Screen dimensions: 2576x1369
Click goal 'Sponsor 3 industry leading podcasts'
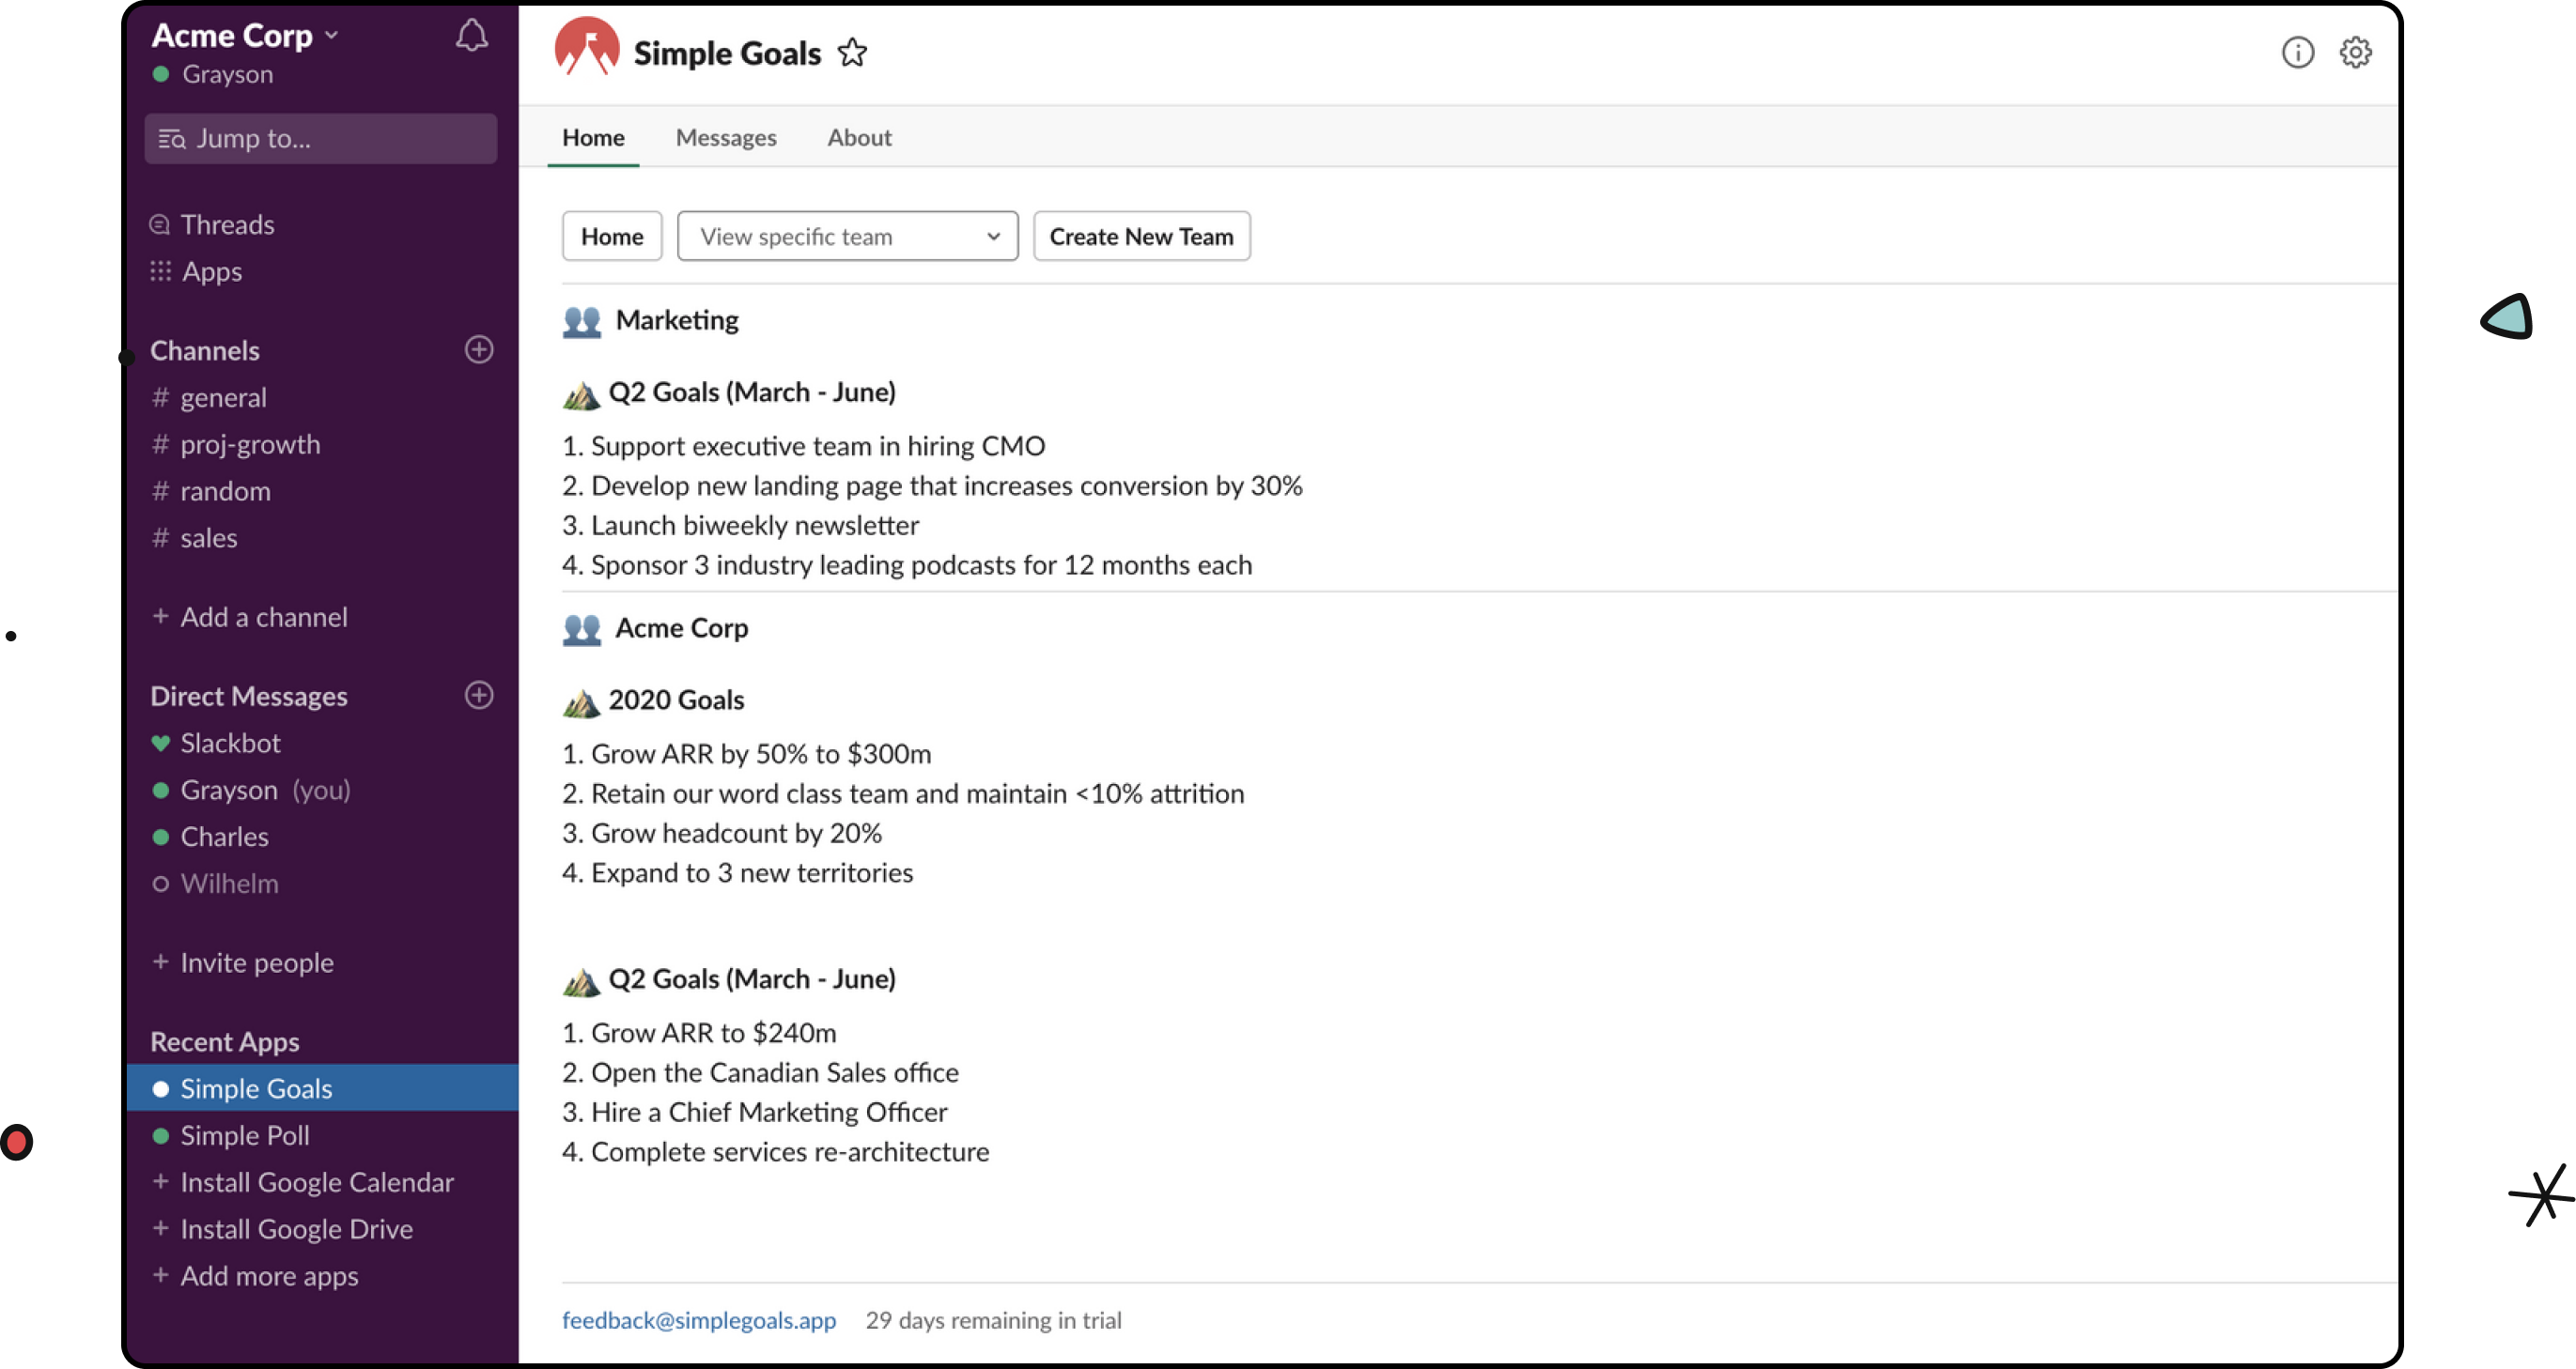[907, 565]
